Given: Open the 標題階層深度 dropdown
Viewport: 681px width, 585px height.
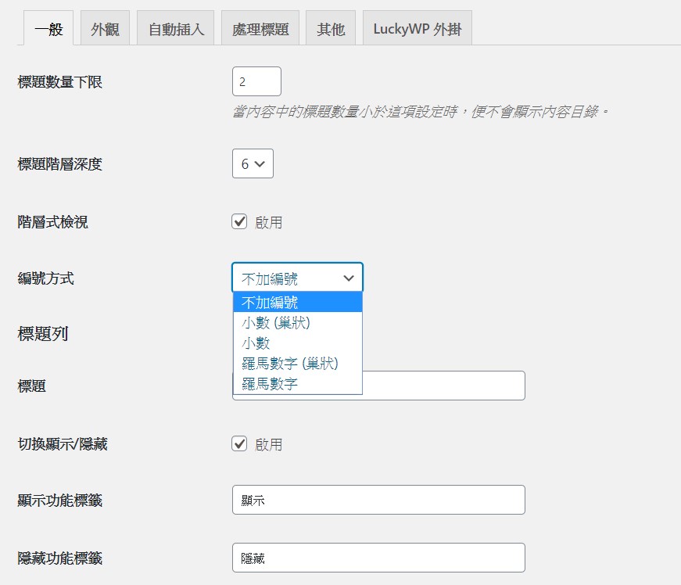Looking at the screenshot, I should (x=253, y=163).
